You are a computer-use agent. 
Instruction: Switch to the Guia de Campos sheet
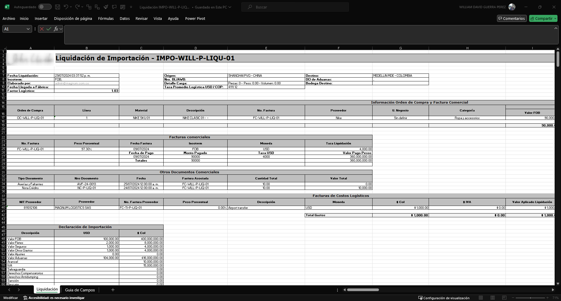click(80, 290)
